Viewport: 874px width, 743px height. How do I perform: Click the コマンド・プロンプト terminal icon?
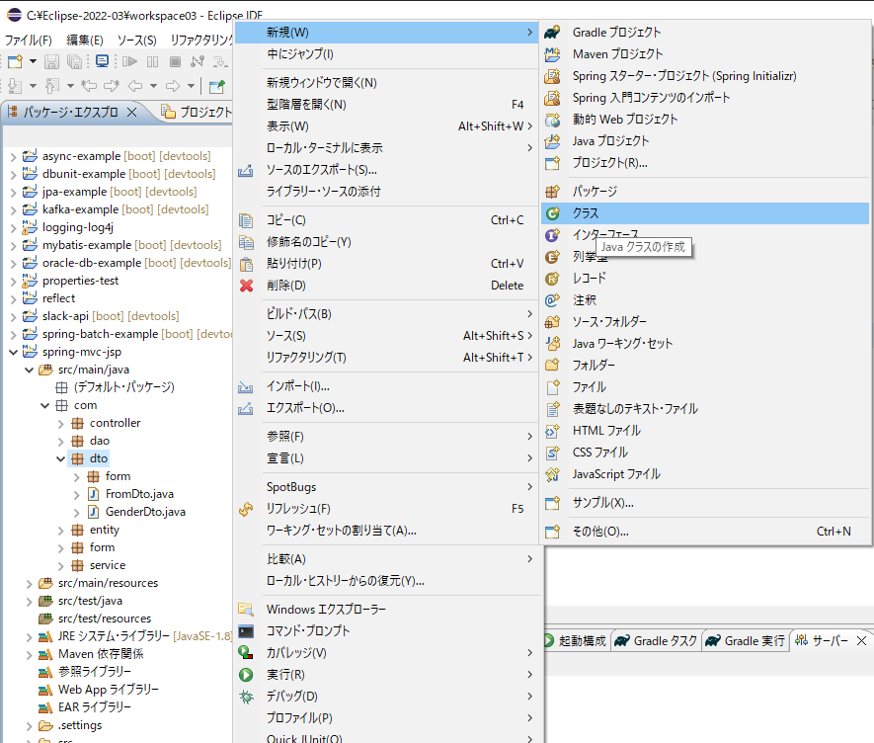pyautogui.click(x=246, y=631)
